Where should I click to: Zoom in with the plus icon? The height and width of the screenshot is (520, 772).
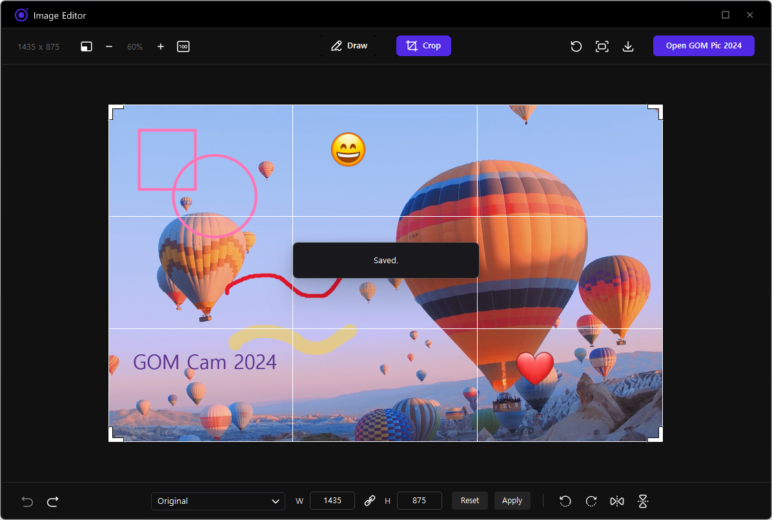pos(161,46)
